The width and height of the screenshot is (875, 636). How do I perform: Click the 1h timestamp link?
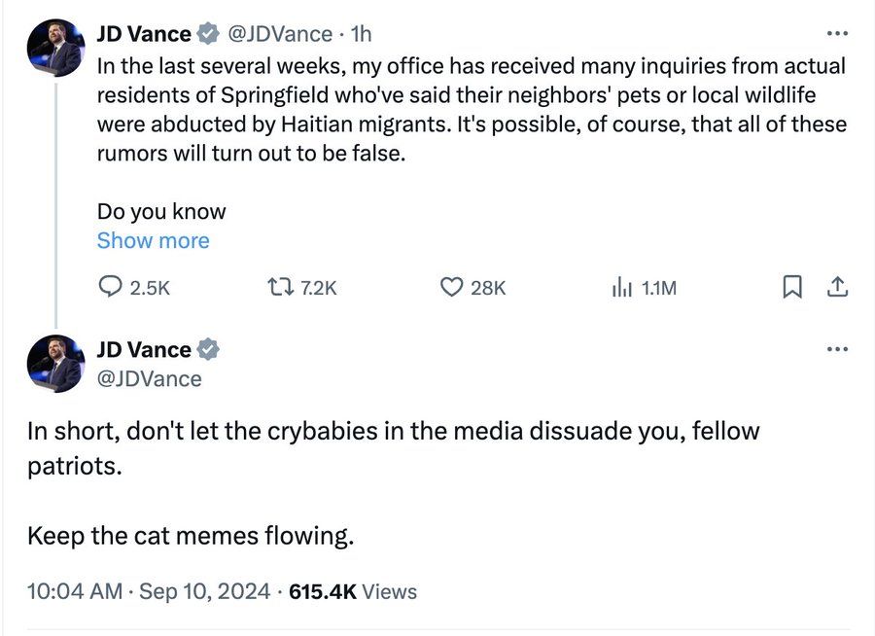[360, 32]
